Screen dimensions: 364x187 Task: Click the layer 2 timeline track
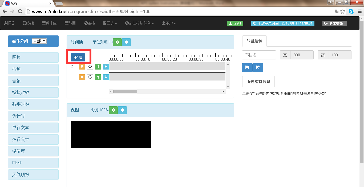[167, 66]
